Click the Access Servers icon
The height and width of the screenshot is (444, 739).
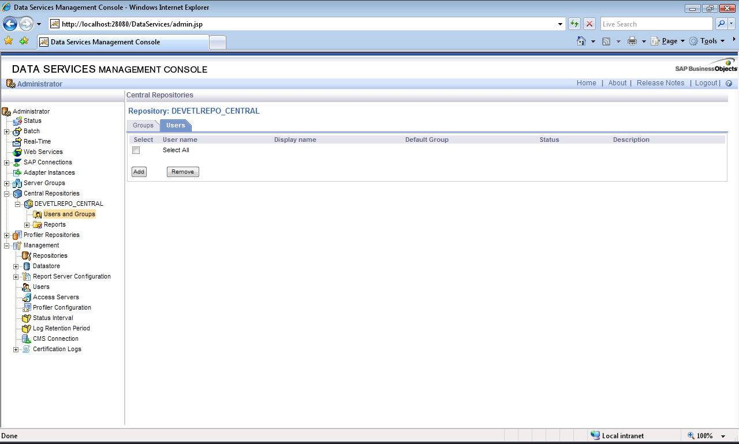coord(27,298)
